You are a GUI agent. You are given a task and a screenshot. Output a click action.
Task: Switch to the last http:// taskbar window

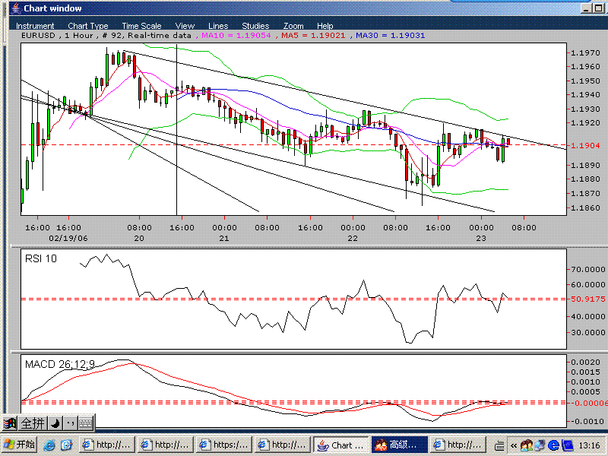click(x=458, y=445)
